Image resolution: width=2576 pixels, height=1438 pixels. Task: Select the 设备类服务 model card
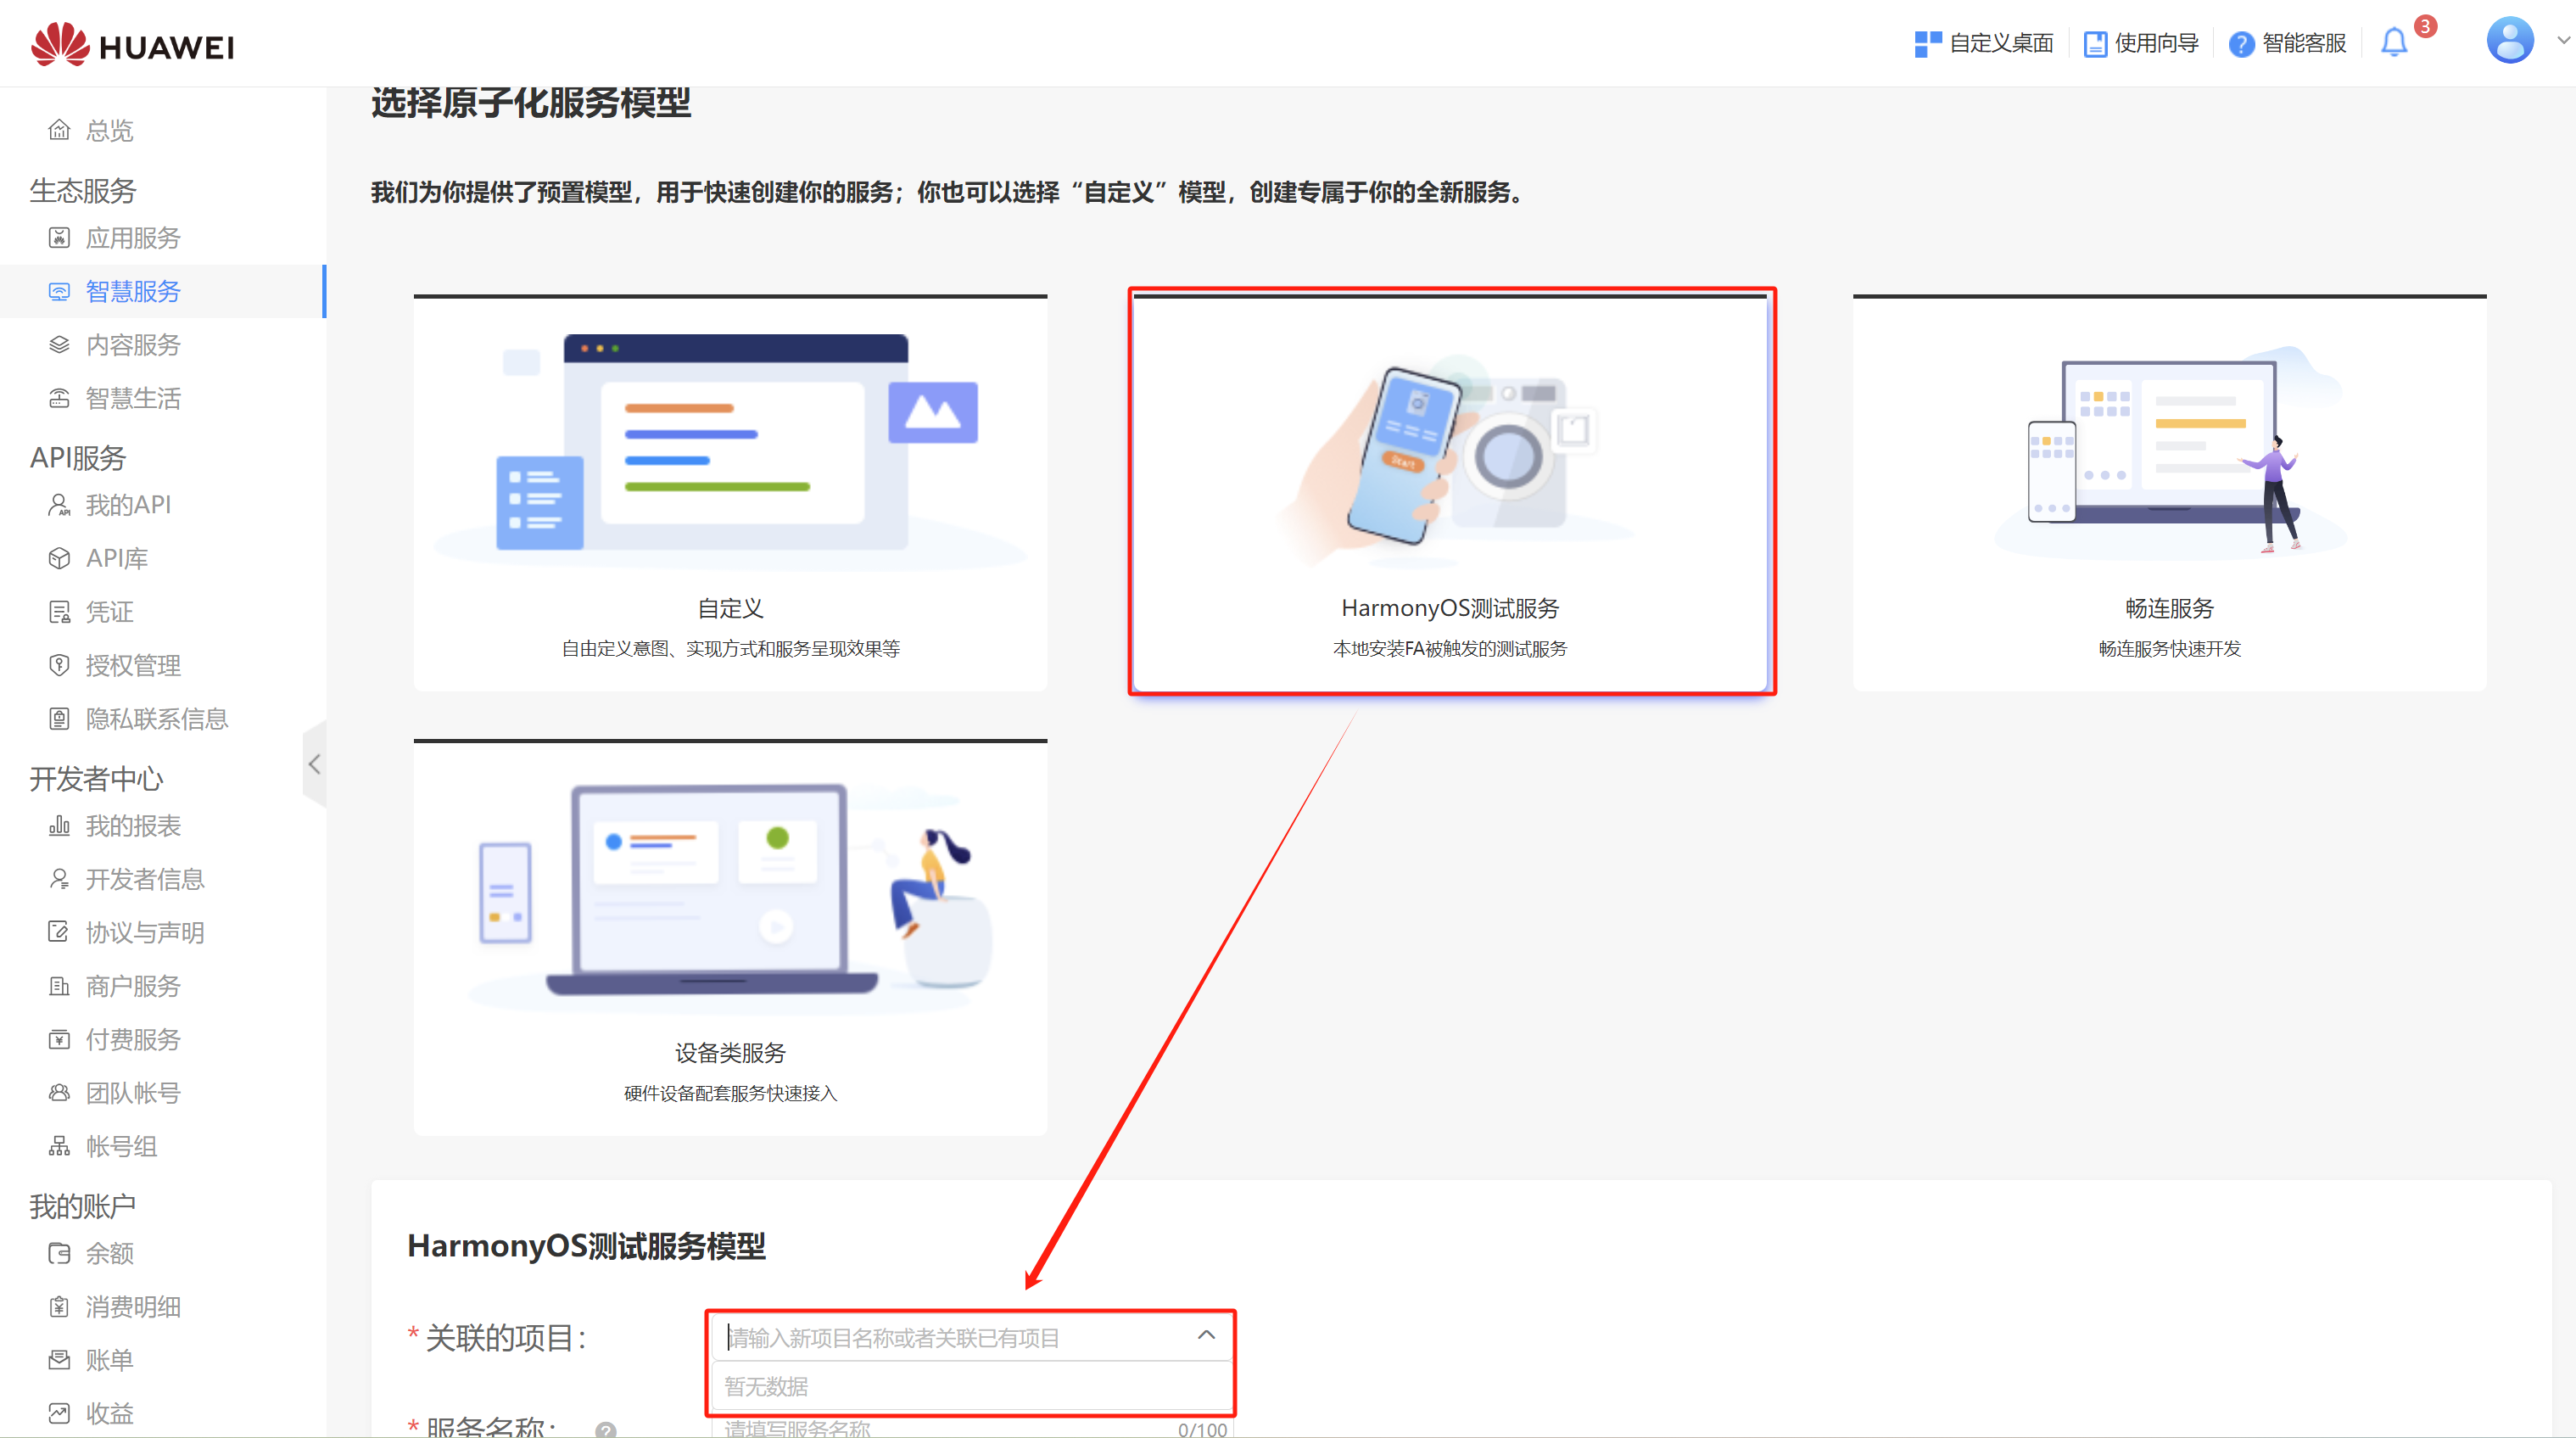click(x=730, y=938)
